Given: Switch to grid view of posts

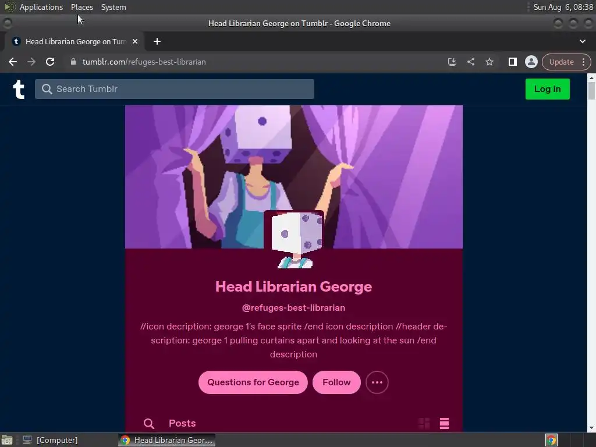Looking at the screenshot, I should coord(424,423).
